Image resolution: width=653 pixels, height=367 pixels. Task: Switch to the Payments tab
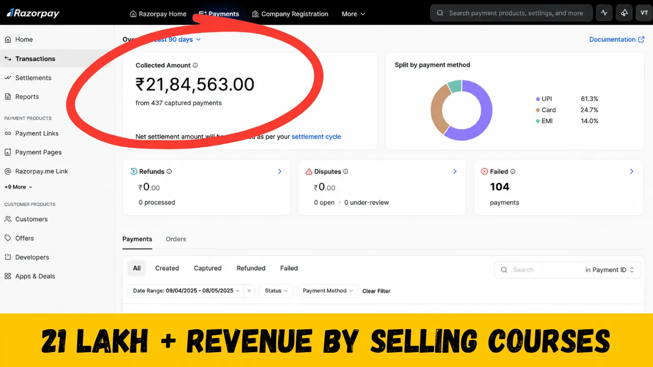click(137, 239)
